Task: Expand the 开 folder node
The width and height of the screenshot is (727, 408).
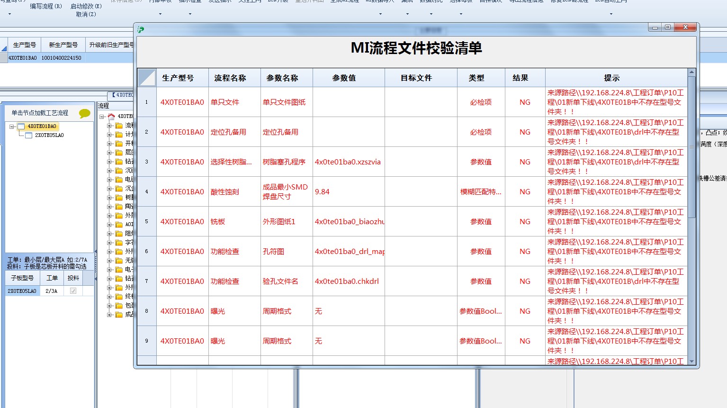Action: coord(109,144)
